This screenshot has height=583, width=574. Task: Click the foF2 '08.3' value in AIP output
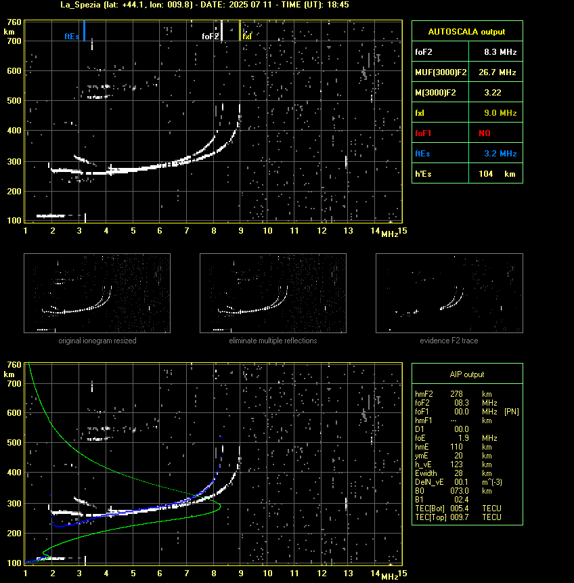click(x=462, y=403)
